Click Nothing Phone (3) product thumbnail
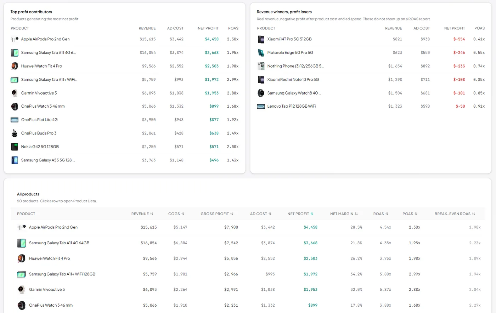 coord(261,66)
